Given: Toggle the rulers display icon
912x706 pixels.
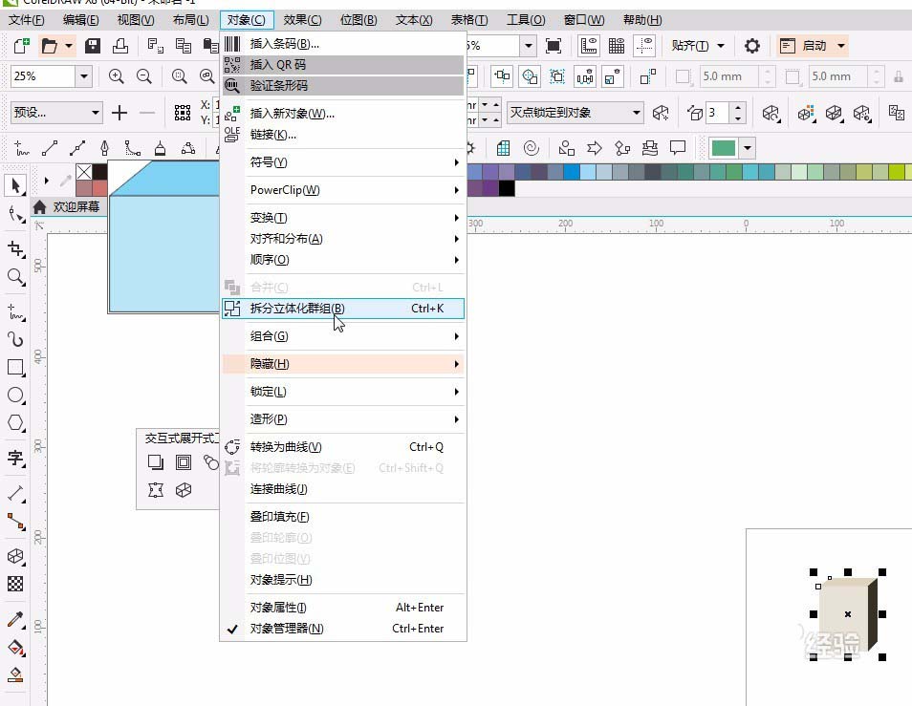Looking at the screenshot, I should click(x=589, y=46).
